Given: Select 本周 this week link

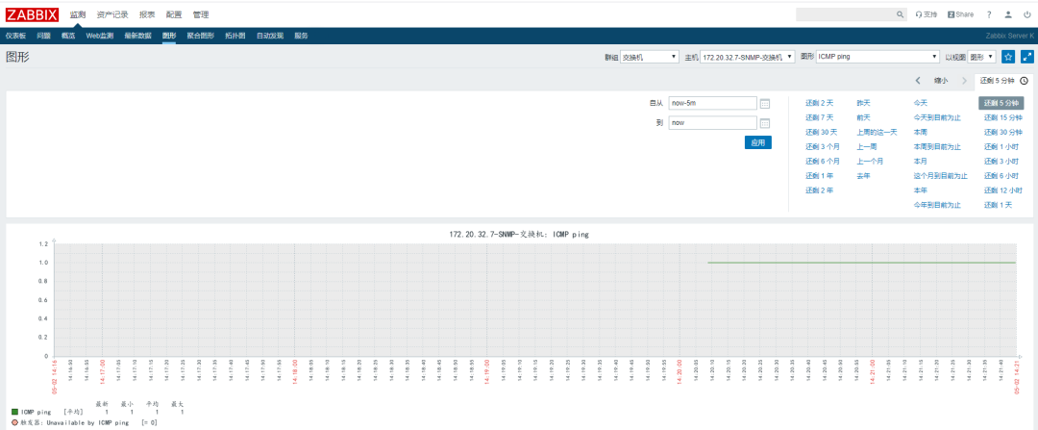Looking at the screenshot, I should coord(921,133).
